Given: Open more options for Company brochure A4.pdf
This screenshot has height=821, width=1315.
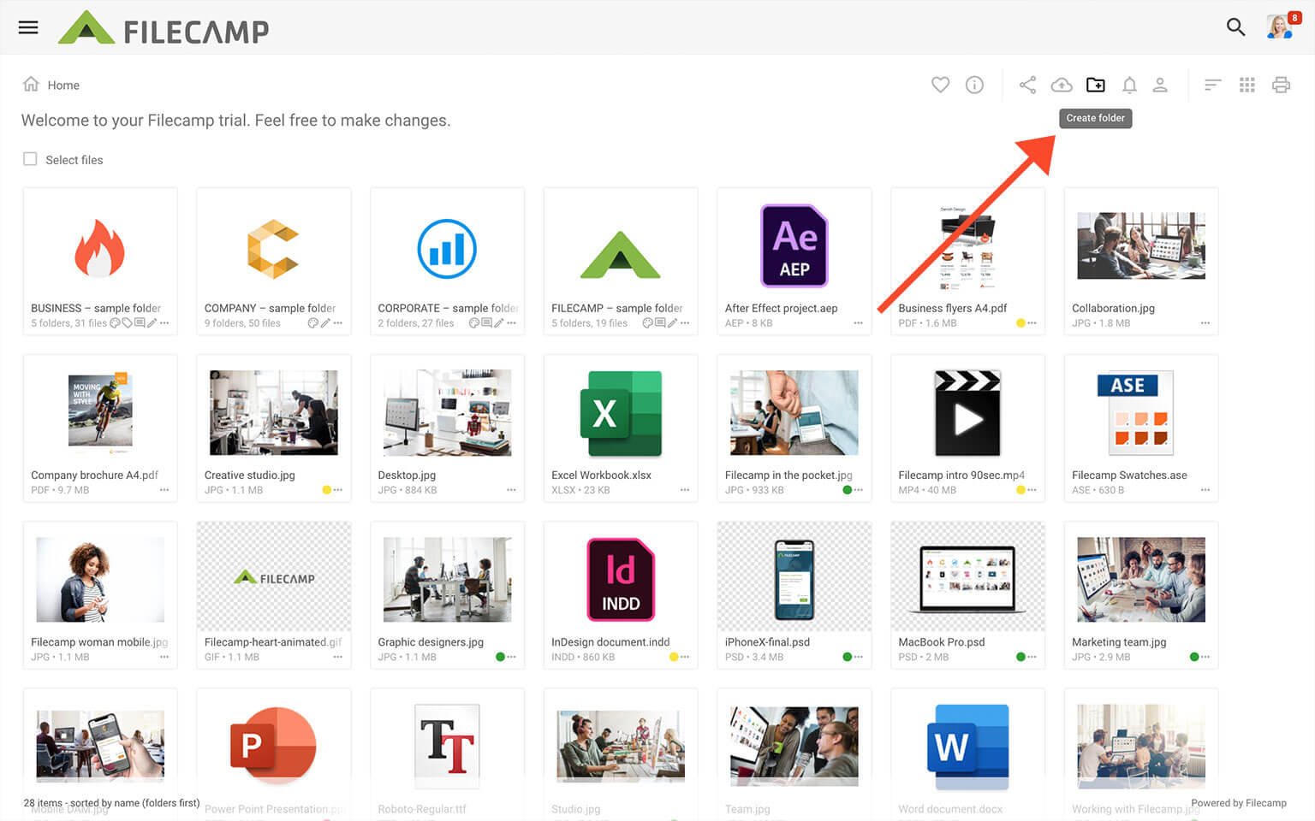Looking at the screenshot, I should click(x=164, y=490).
